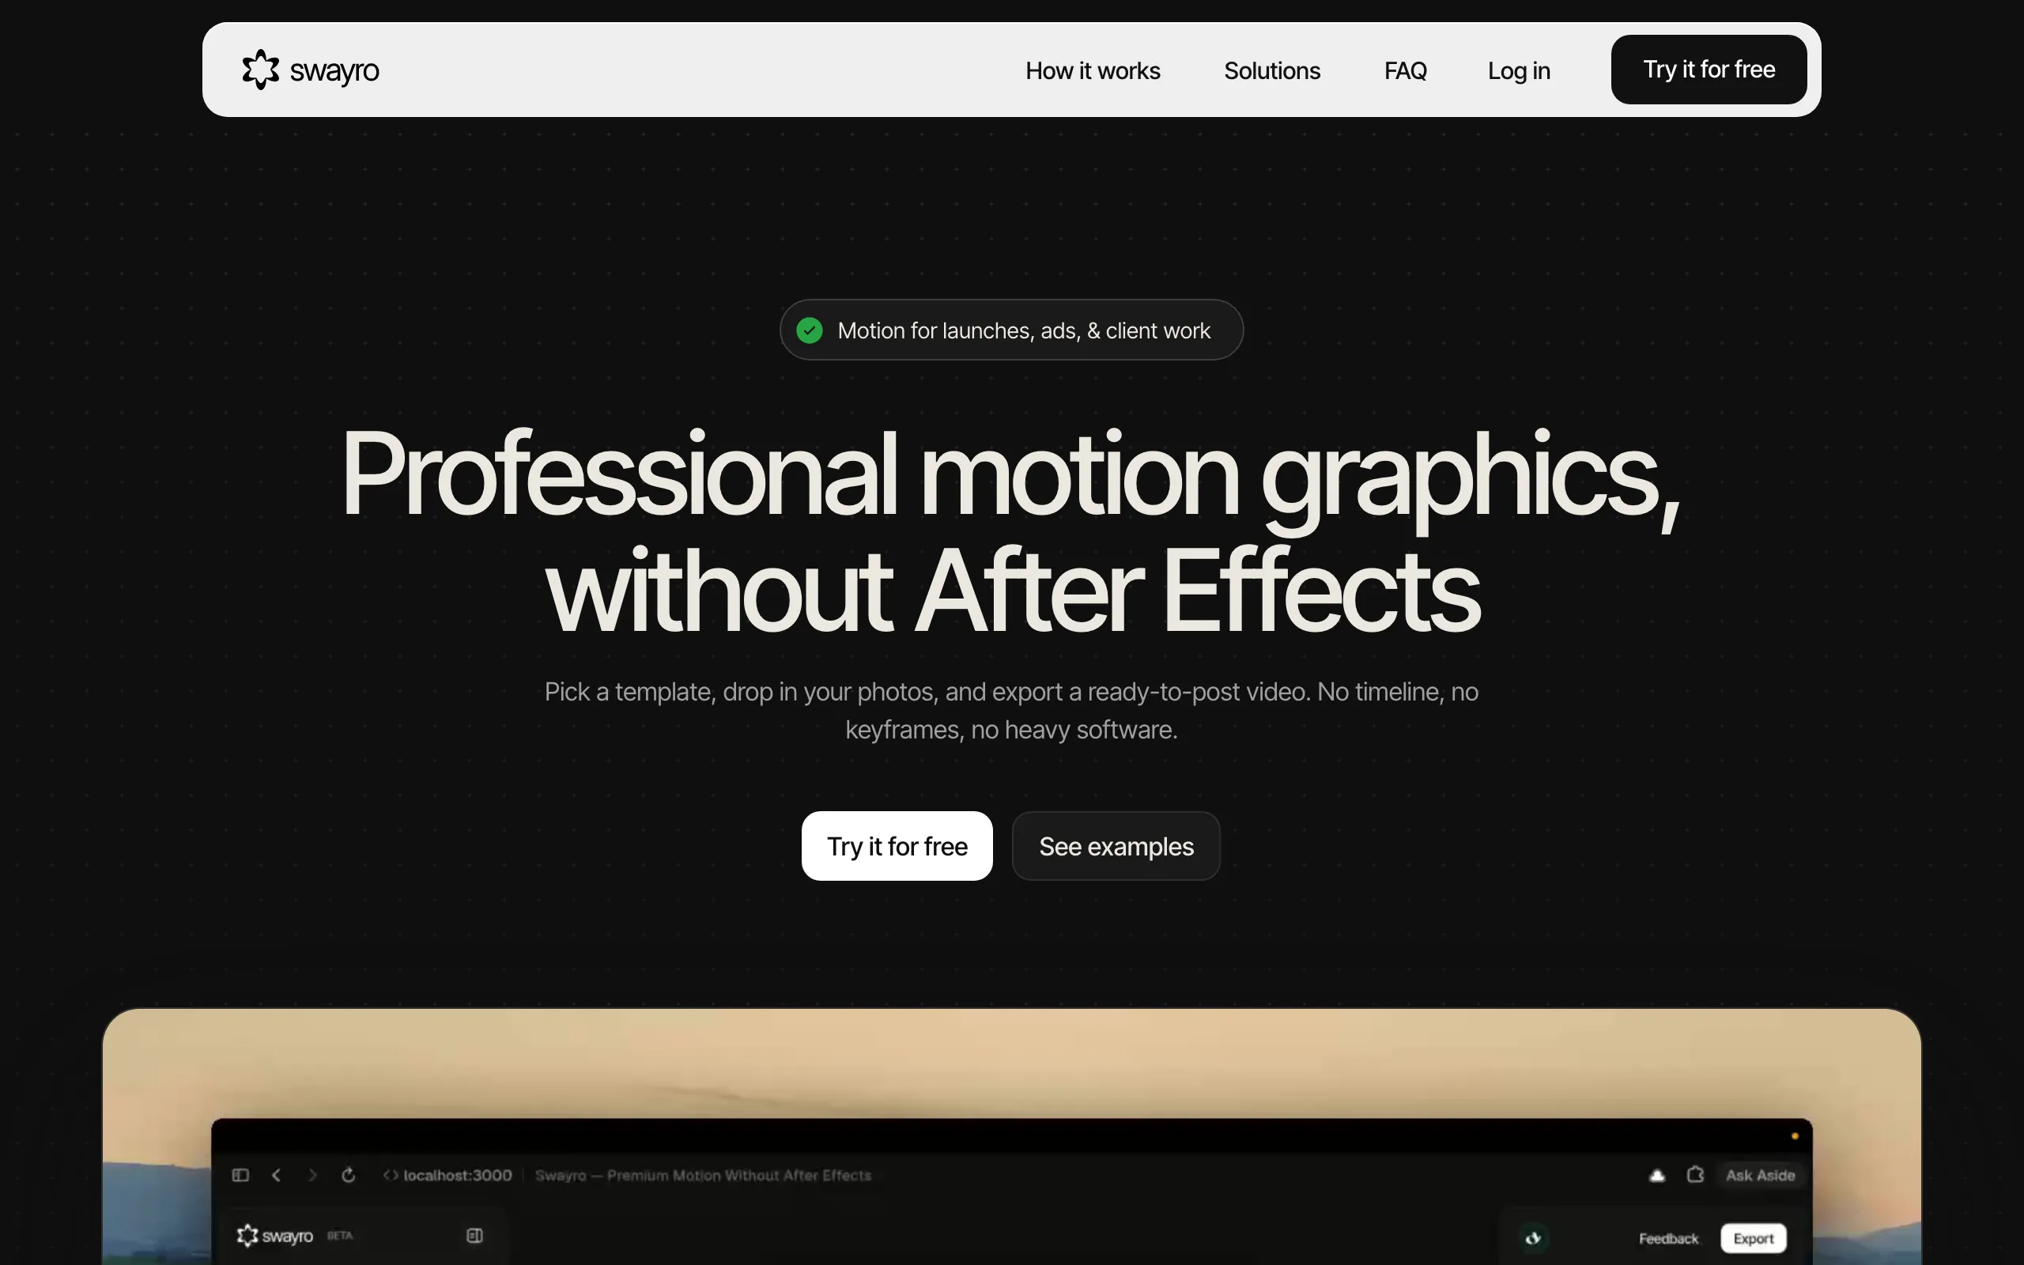Image resolution: width=2024 pixels, height=1265 pixels.
Task: Click the Export button in app preview
Action: tap(1753, 1238)
